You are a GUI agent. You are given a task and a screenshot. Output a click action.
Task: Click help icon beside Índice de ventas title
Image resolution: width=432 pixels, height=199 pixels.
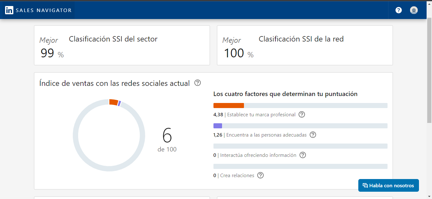(x=198, y=83)
